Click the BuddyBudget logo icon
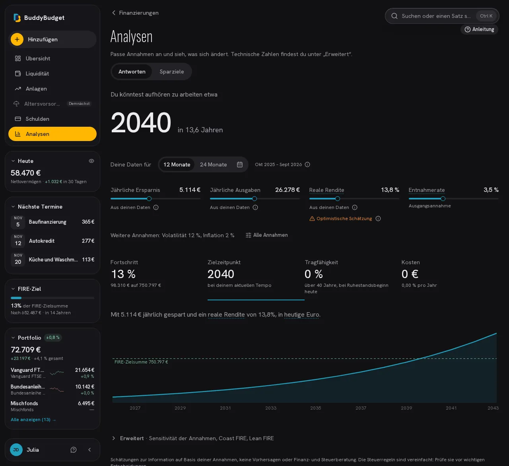Viewport: 509px width, 466px height. point(17,18)
